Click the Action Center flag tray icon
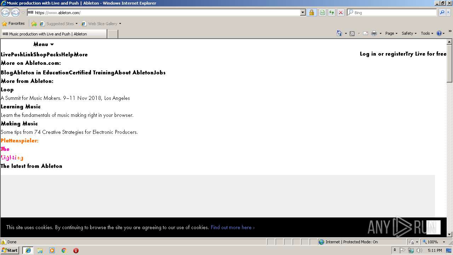Screen dimensions: 453x255 (x=402, y=250)
